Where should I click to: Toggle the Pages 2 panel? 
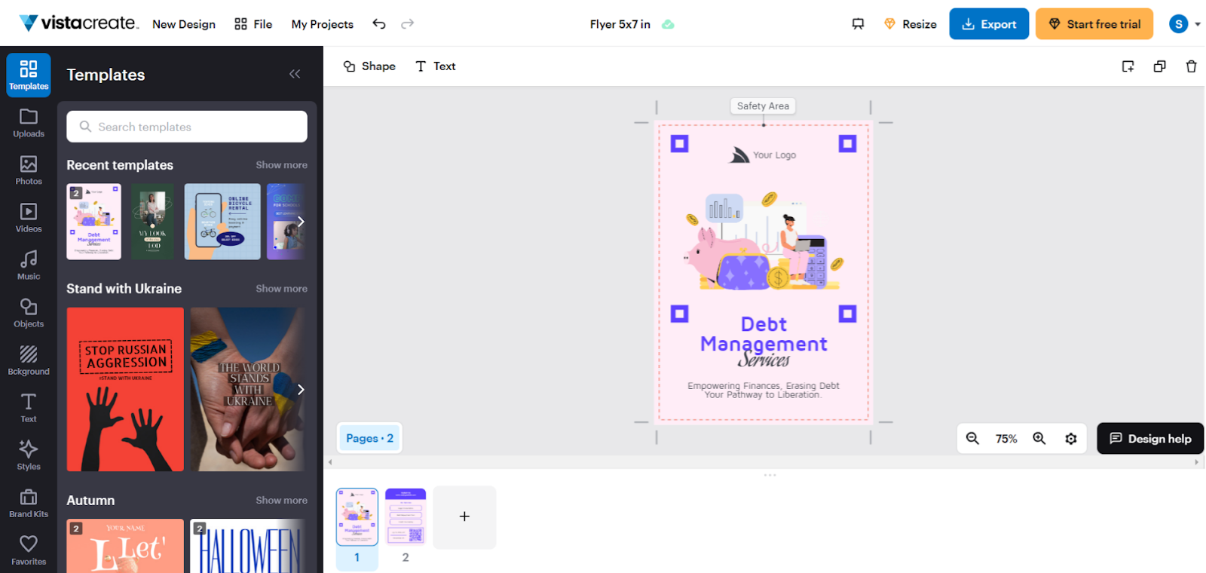click(x=369, y=438)
